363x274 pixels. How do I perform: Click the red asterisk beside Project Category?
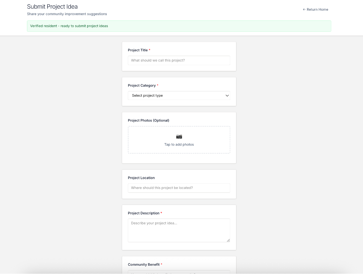point(157,85)
